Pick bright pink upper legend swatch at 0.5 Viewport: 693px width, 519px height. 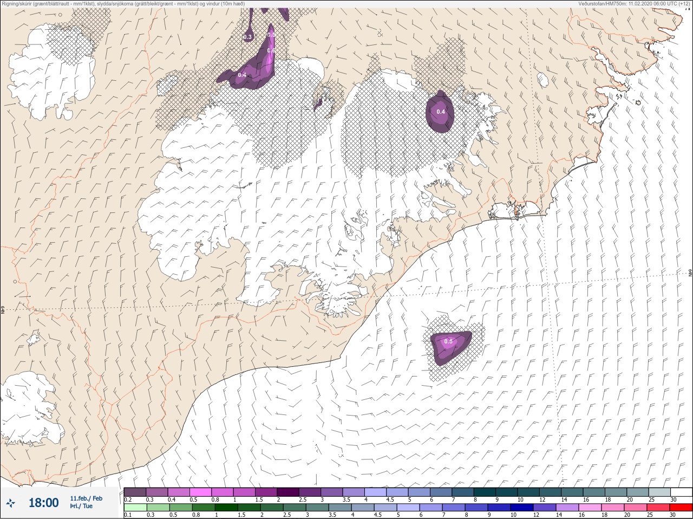200,492
